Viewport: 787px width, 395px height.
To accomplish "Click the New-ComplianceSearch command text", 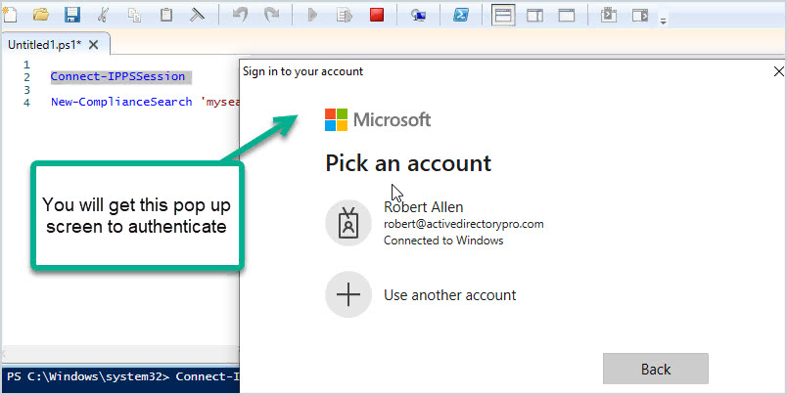I will [x=121, y=102].
